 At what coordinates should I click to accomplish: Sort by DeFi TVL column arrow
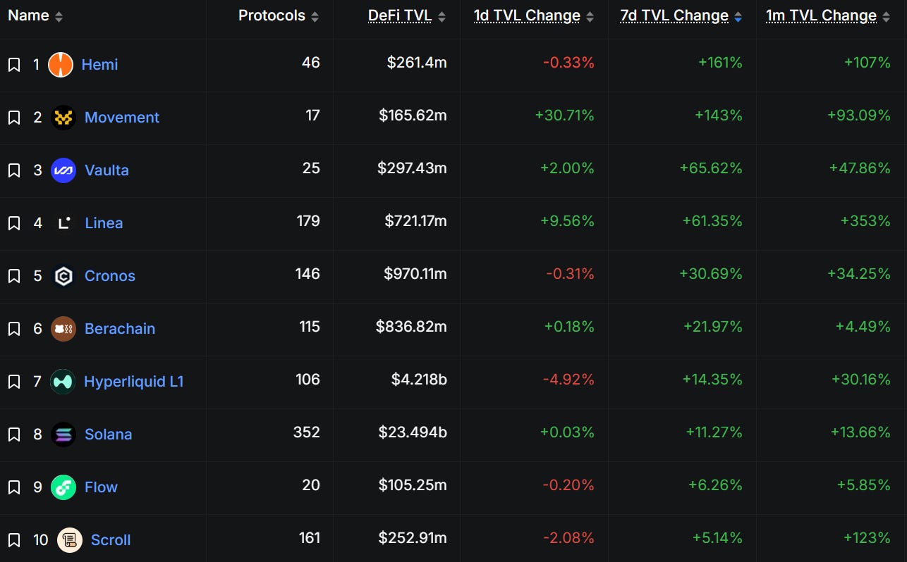tap(442, 17)
